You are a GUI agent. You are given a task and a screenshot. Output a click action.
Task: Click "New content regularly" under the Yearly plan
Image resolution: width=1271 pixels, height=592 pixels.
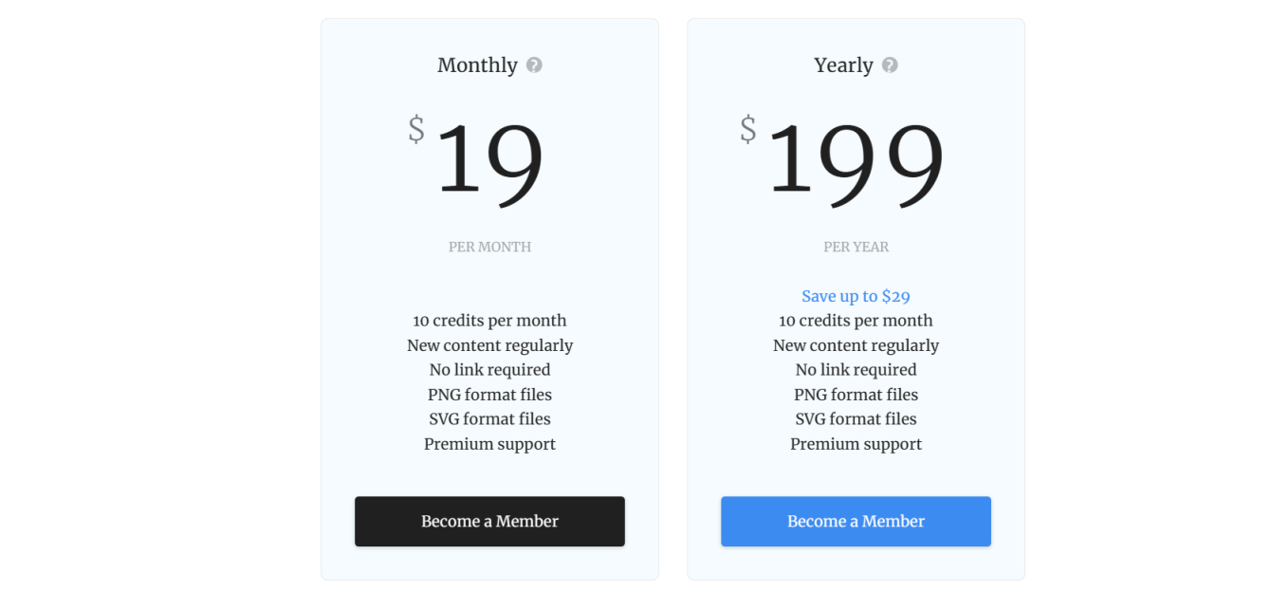tap(856, 345)
